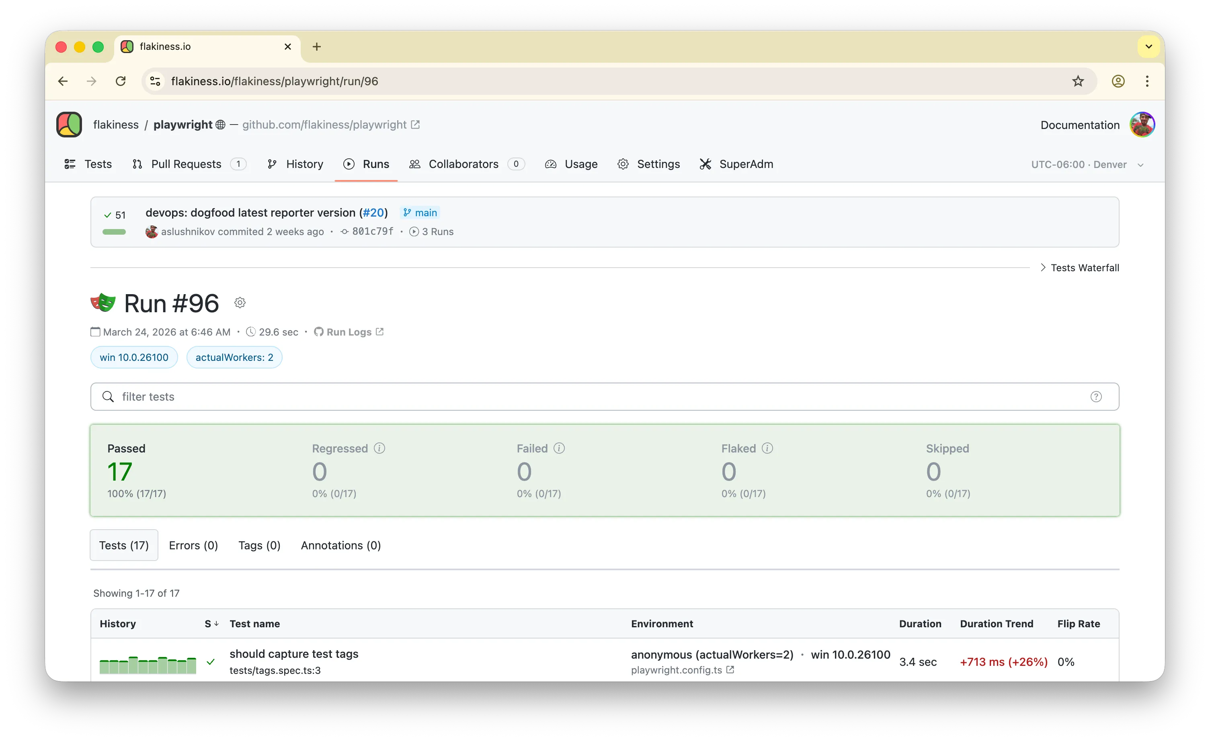Click the actualWorkers: 2 chip
The image size is (1210, 741).
[x=234, y=357]
